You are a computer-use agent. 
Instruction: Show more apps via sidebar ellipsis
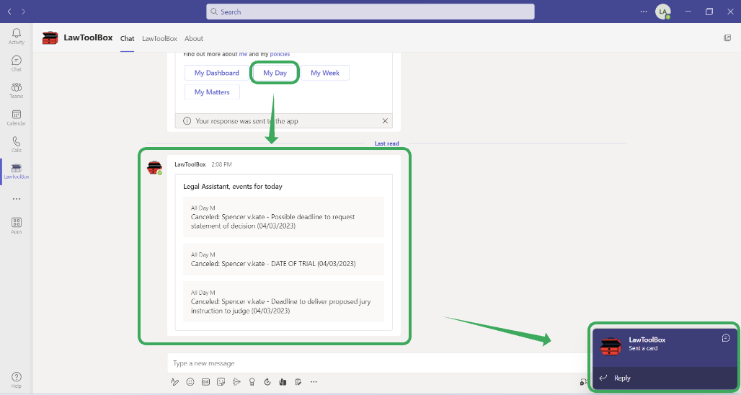tap(17, 199)
